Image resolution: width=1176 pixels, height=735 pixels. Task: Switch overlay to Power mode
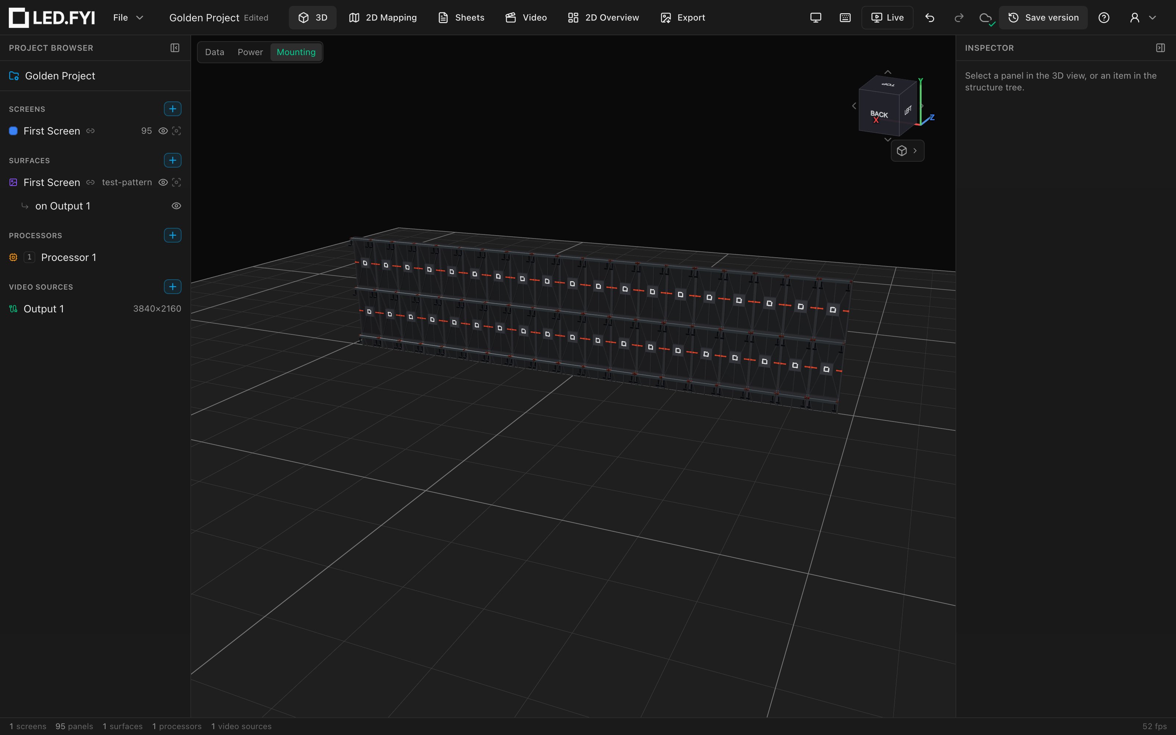(250, 52)
